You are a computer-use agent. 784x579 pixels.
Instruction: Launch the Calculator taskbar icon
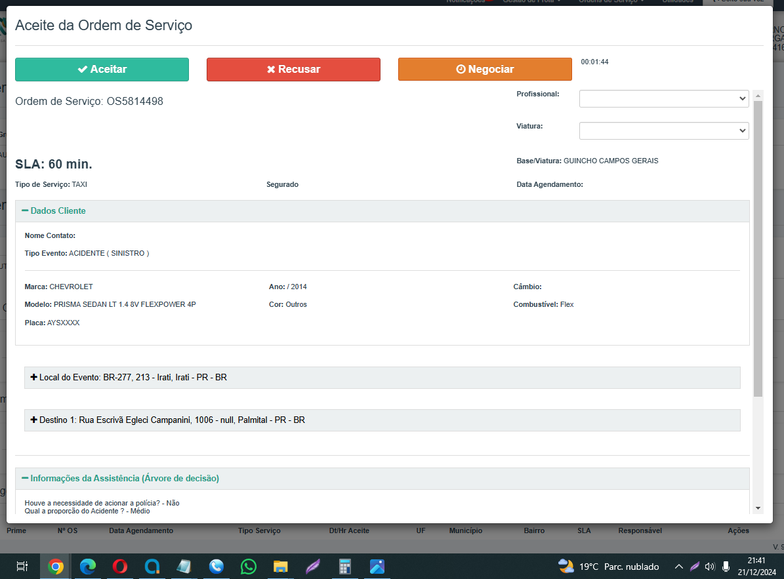click(x=345, y=567)
